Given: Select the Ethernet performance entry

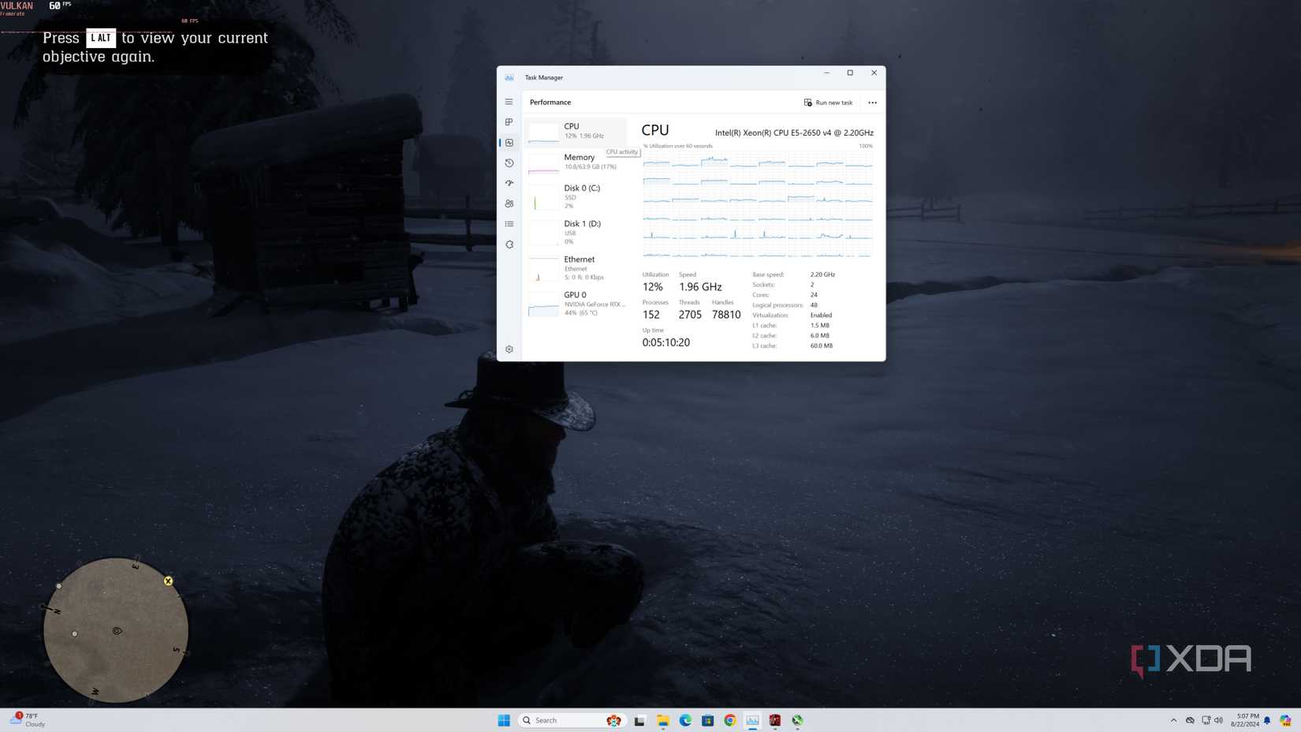Looking at the screenshot, I should coord(577,267).
